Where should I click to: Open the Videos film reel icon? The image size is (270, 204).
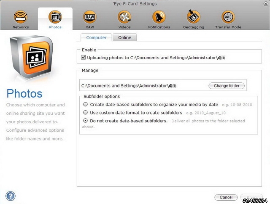(124, 17)
